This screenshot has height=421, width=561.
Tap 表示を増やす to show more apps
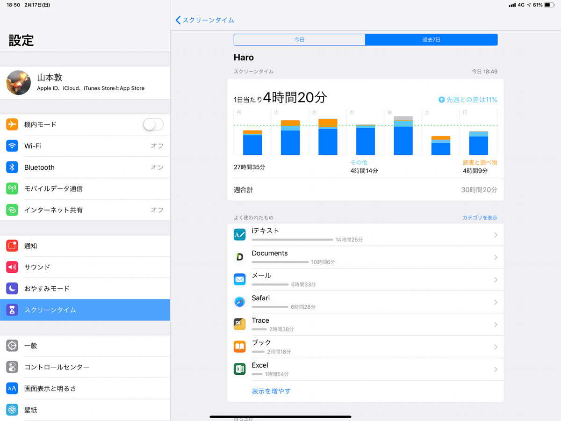point(271,391)
